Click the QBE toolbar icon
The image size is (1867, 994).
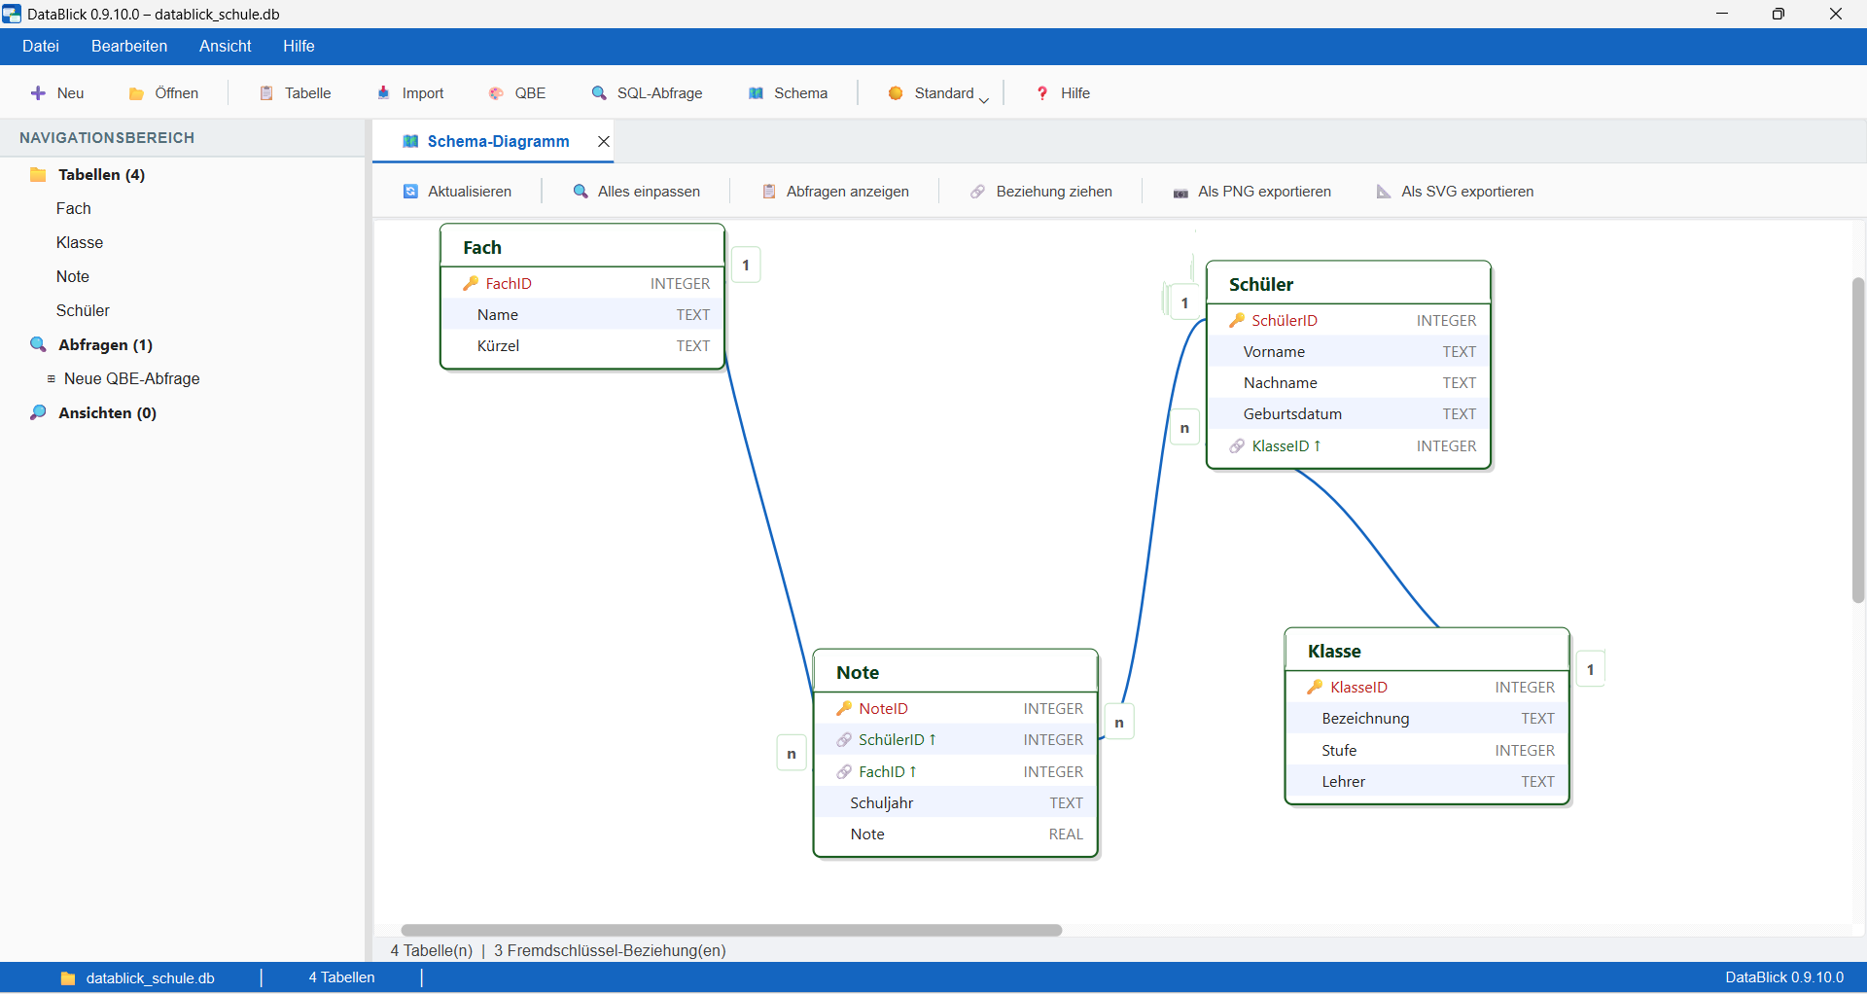click(496, 93)
